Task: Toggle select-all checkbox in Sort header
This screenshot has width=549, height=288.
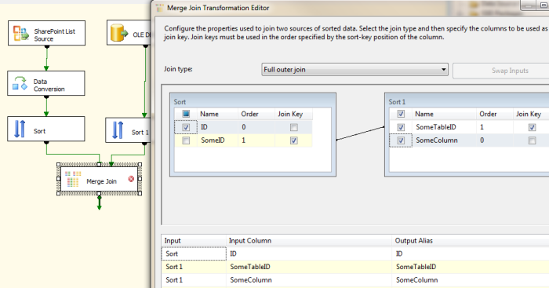Action: pyautogui.click(x=186, y=114)
